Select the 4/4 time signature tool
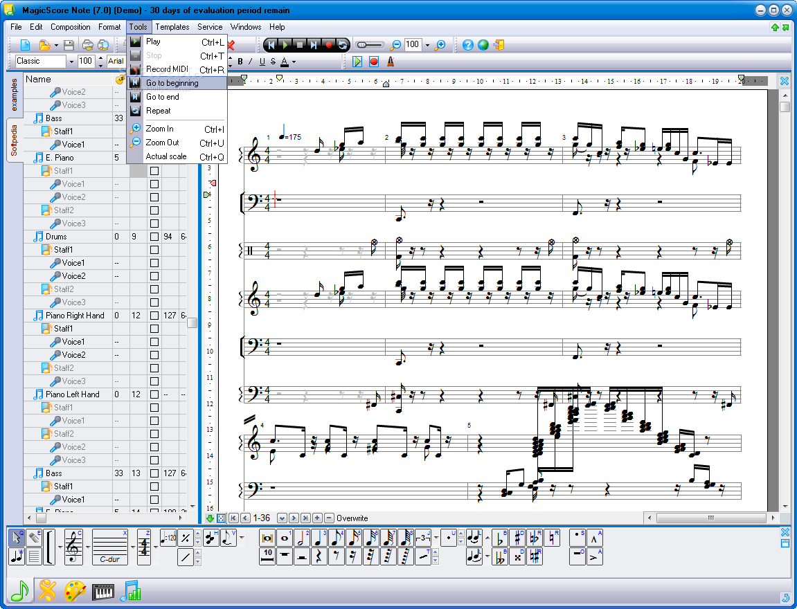The image size is (797, 609). [x=144, y=547]
